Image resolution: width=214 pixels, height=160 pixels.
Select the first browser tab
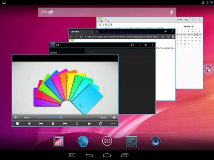pos(82,32)
